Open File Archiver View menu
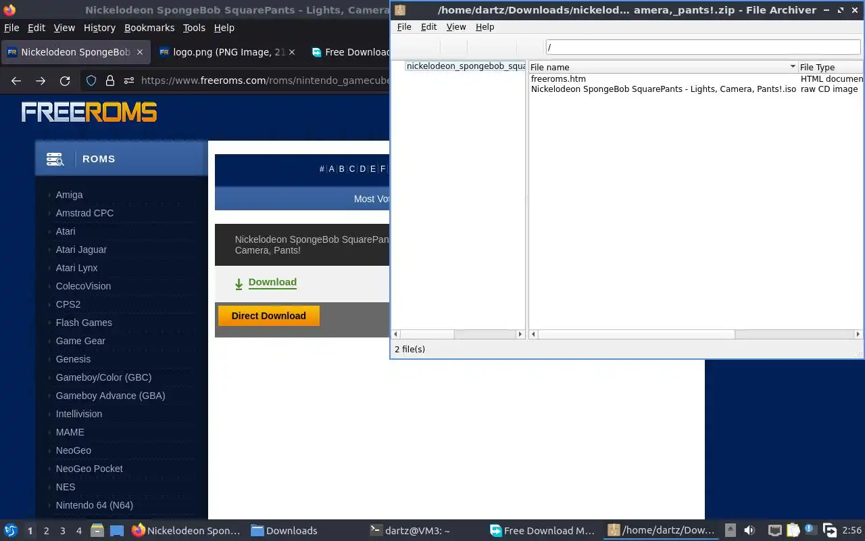 (x=456, y=27)
